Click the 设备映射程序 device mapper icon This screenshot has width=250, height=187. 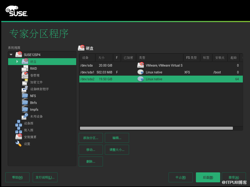[x=25, y=89]
